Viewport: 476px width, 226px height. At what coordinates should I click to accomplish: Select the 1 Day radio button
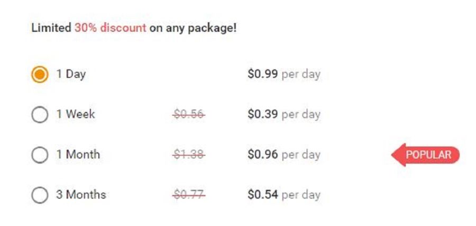(x=40, y=74)
